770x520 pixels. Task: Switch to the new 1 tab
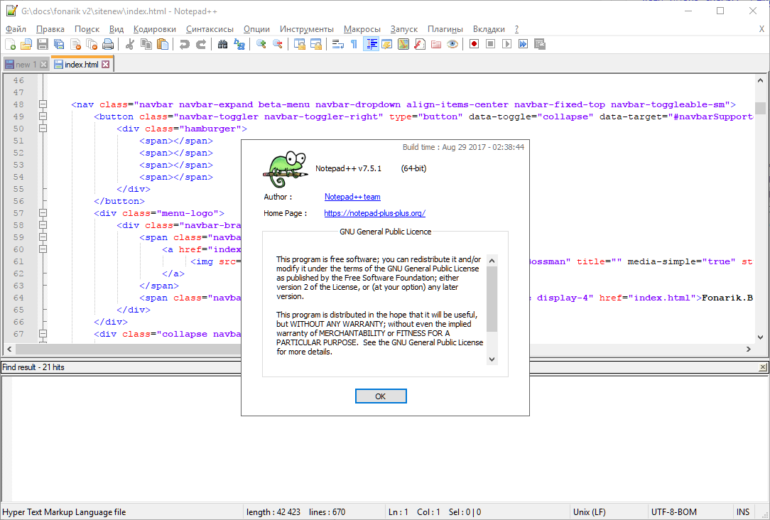point(23,65)
